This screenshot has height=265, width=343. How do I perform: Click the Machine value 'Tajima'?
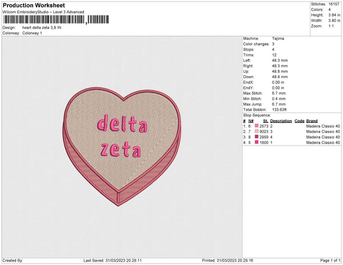point(278,38)
